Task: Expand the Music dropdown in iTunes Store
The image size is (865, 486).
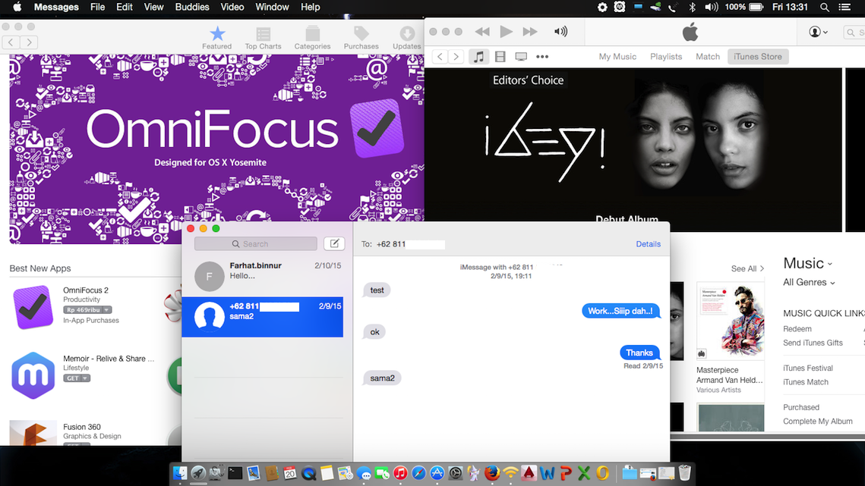Action: [807, 263]
